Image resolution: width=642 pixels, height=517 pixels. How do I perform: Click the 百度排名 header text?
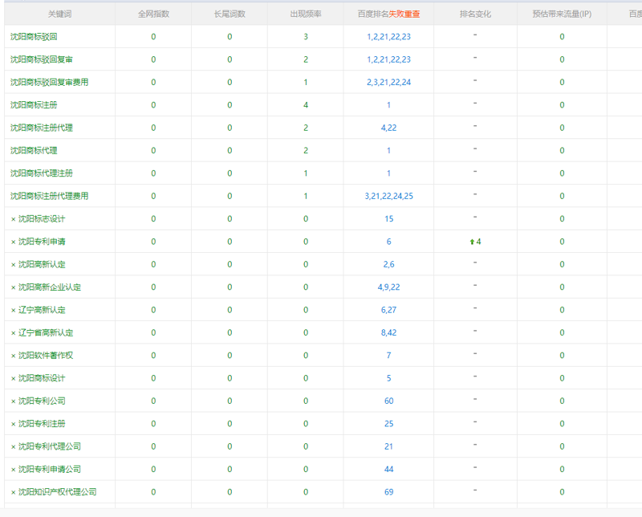373,14
